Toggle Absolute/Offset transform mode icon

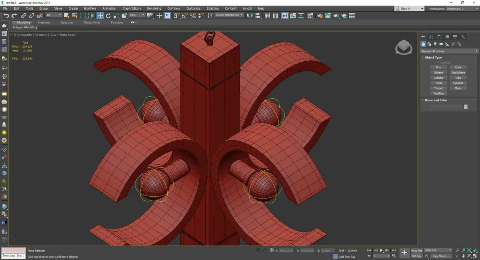coord(272,250)
